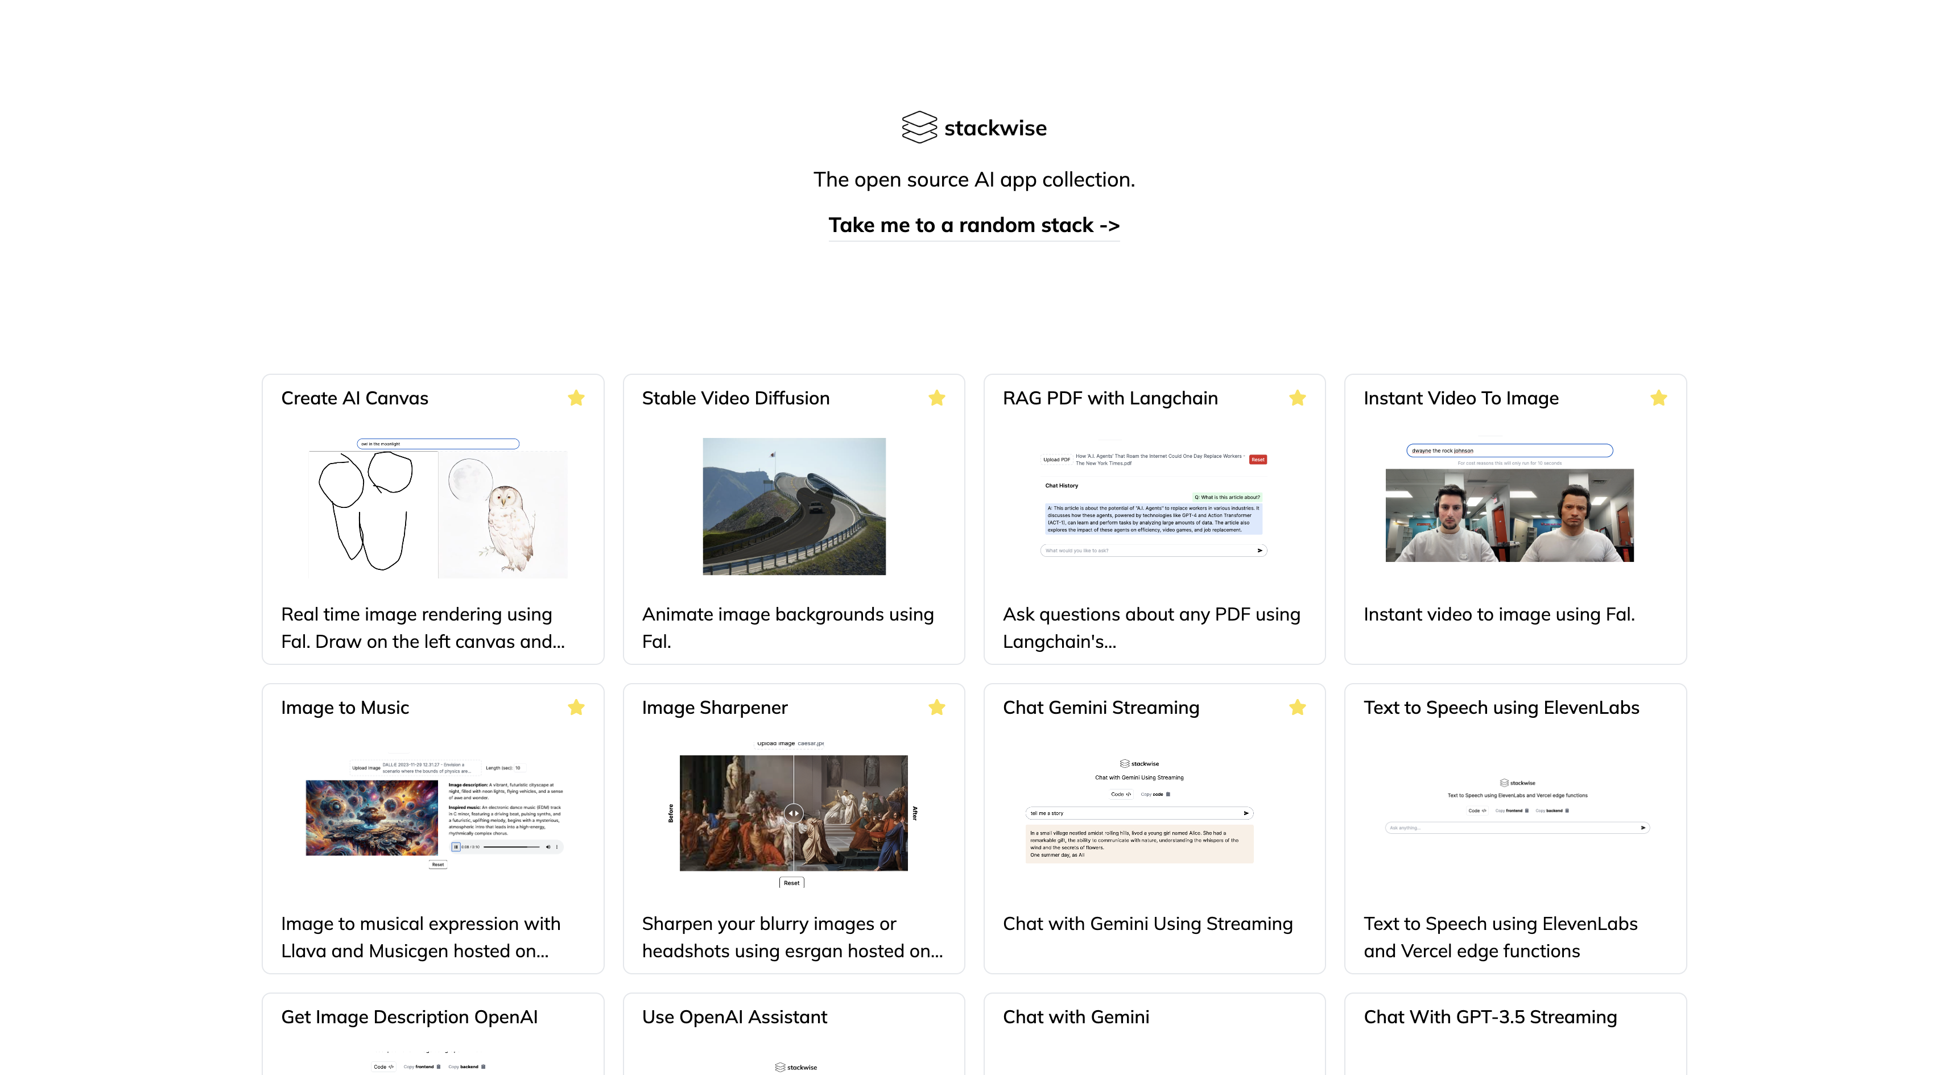Screen dimensions: 1949x1075
Task: Open the Chat With GPT-3.5 Streaming card
Action: tap(1490, 1017)
